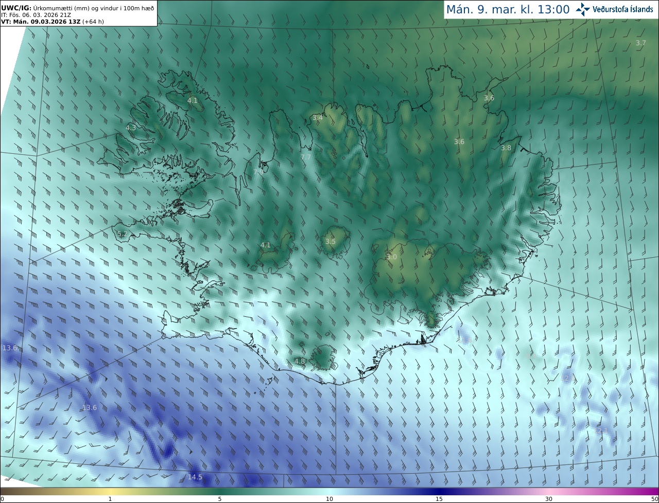Click the 'Veðurstofa Íslands' name text

click(x=623, y=9)
